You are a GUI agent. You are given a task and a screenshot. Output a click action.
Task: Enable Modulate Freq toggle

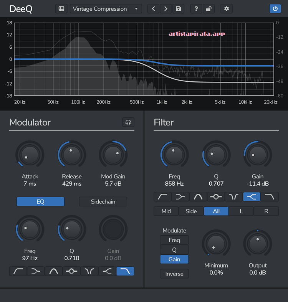tap(174, 240)
